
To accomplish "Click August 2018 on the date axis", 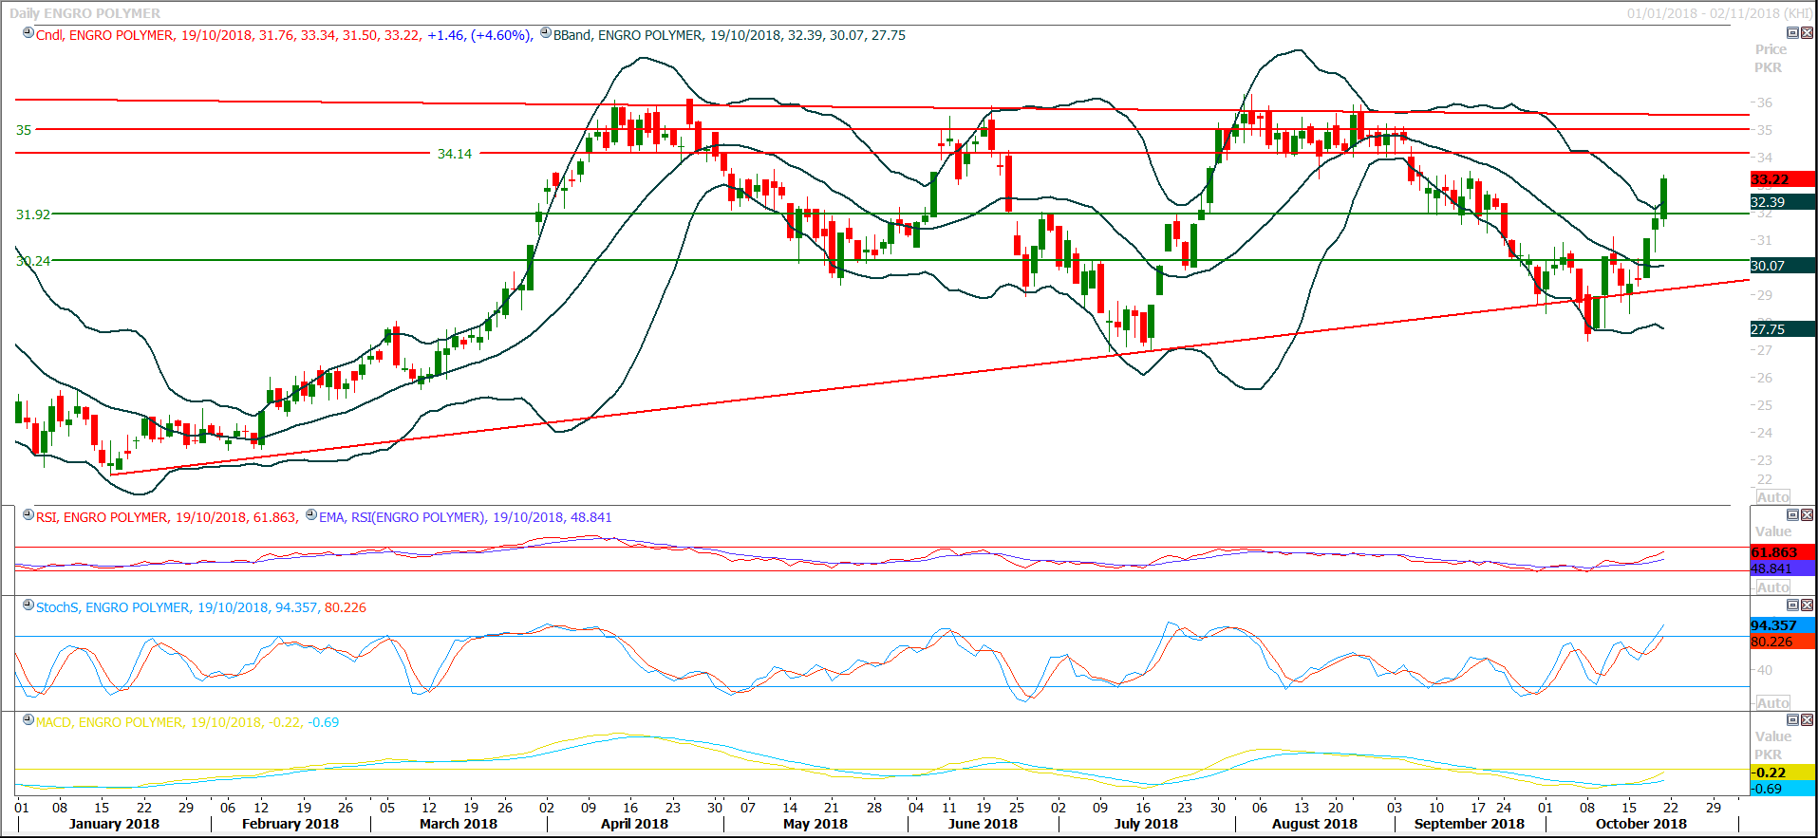I will coord(1315,824).
